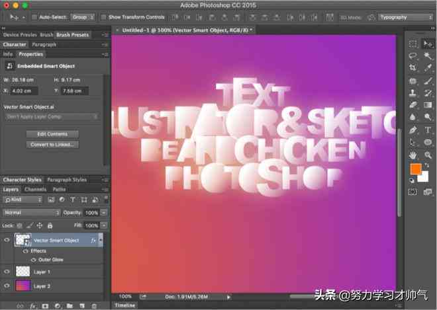Select the Rectangular Marquee tool
The width and height of the screenshot is (437, 310).
coord(413,44)
